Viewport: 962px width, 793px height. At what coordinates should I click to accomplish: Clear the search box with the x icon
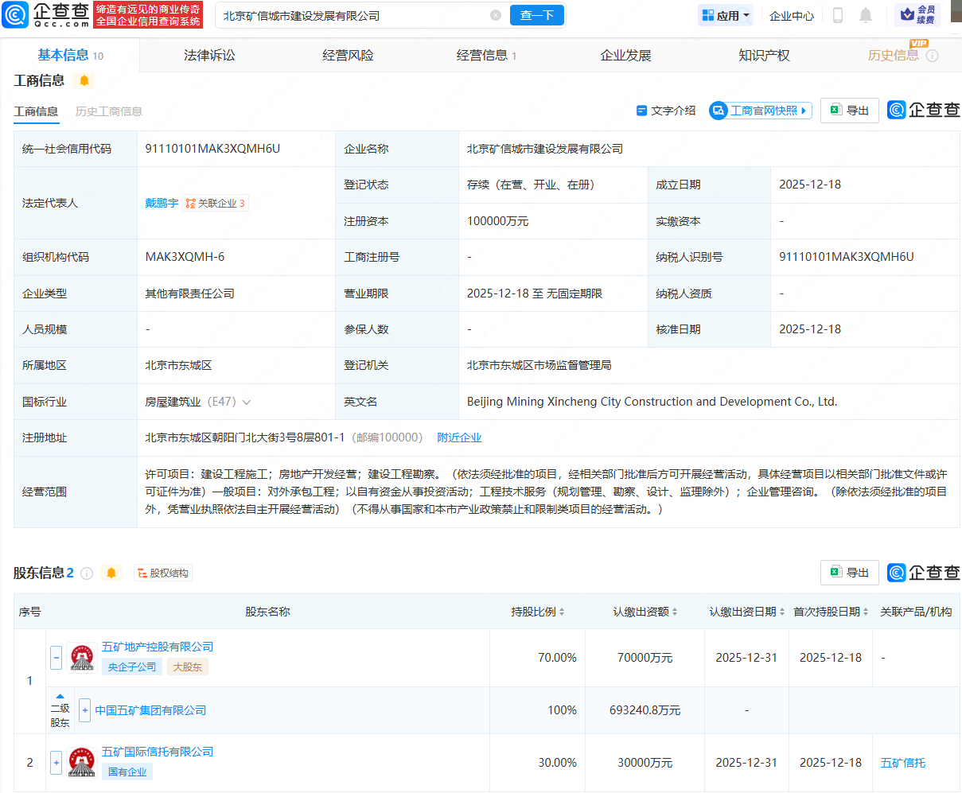[x=496, y=15]
